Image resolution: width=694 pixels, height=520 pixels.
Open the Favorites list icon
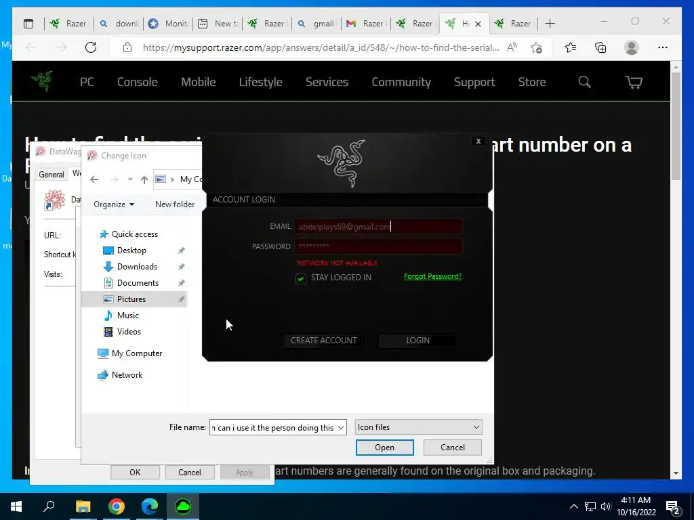point(571,47)
